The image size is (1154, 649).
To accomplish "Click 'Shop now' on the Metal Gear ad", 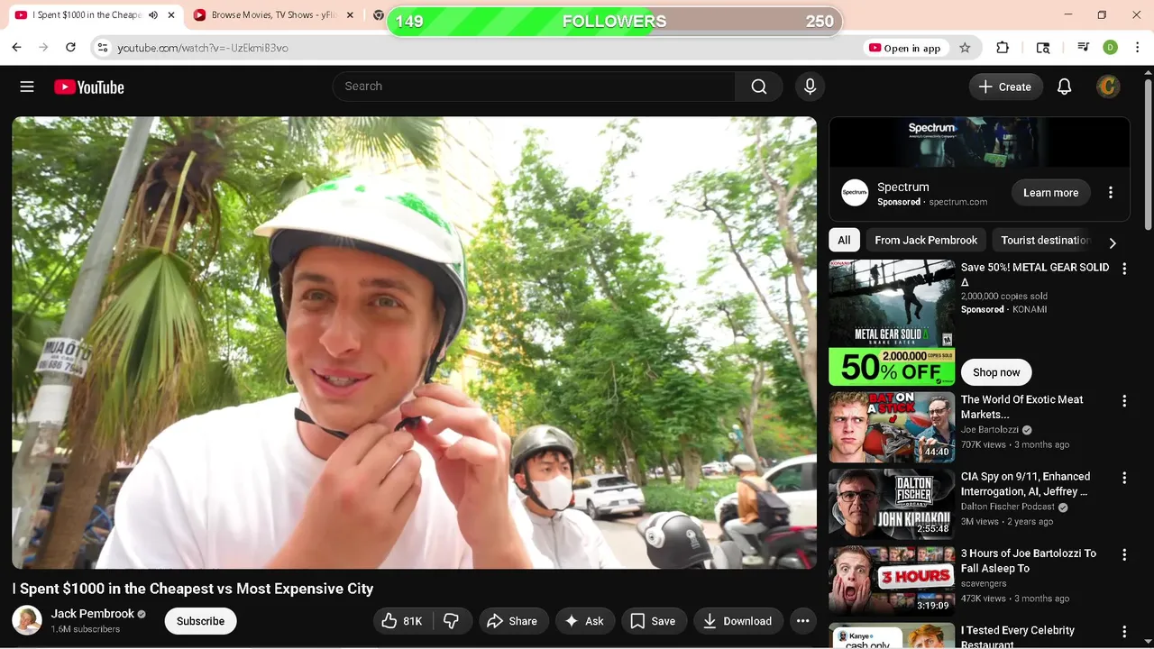I will coord(996,372).
